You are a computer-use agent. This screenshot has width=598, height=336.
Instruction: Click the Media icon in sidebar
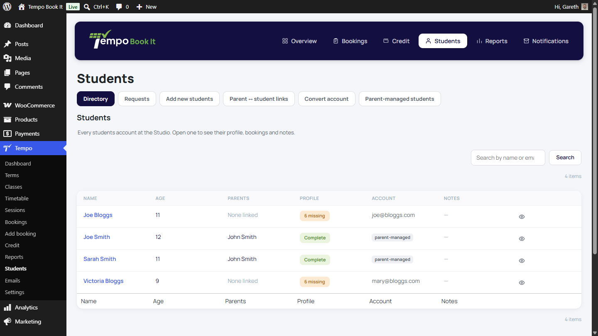tap(7, 58)
